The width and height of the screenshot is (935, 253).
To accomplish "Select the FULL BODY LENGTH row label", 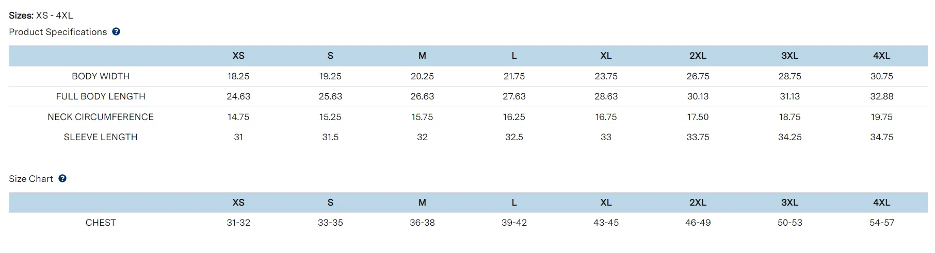I will click(x=101, y=96).
